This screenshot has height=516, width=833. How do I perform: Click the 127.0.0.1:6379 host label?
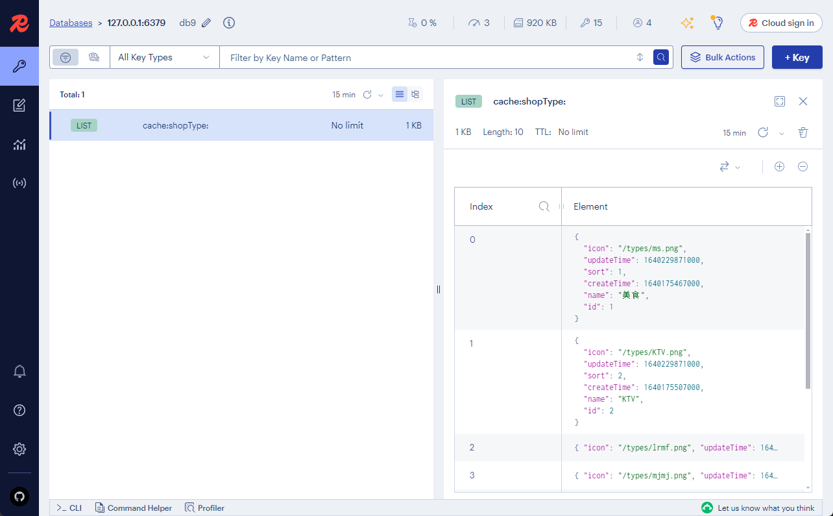[x=136, y=23]
